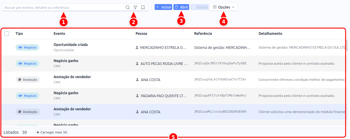
Task: Click Negócio badge in Oportunidade criada row
Action: [x=27, y=47]
